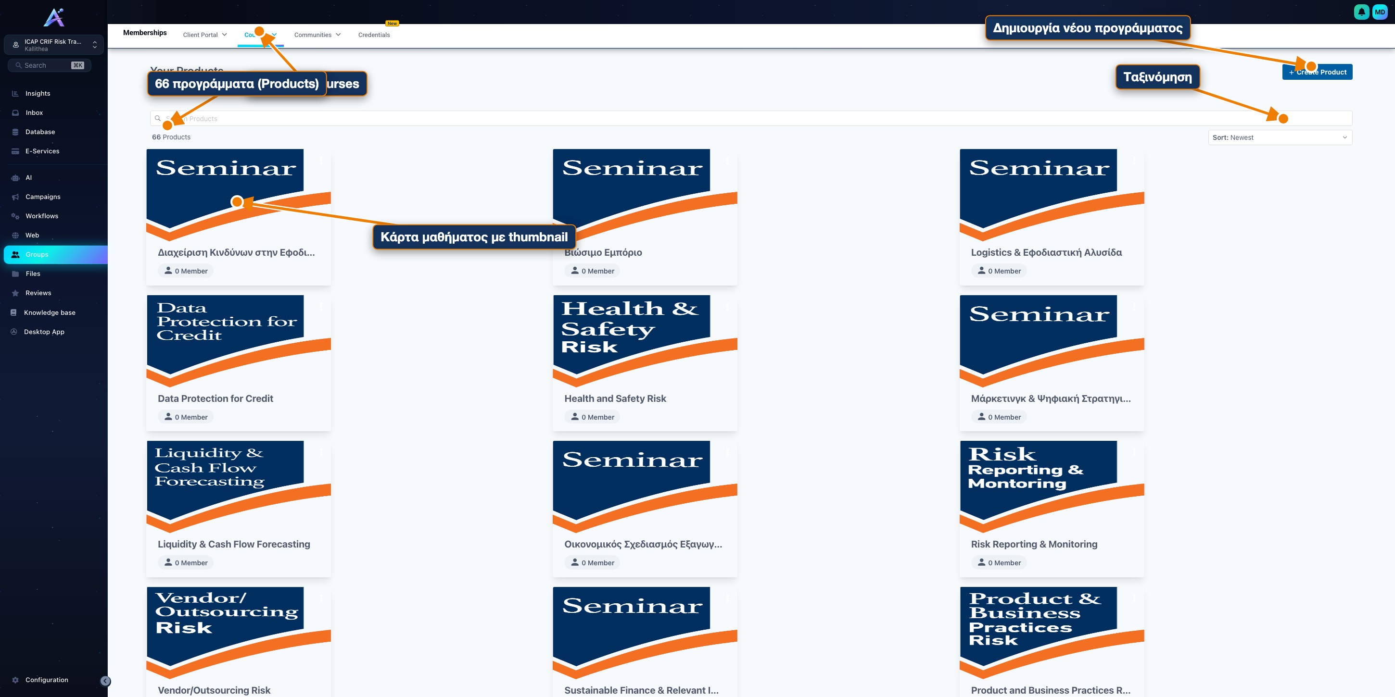
Task: Collapse the sidebar with arrow toggle
Action: click(106, 681)
